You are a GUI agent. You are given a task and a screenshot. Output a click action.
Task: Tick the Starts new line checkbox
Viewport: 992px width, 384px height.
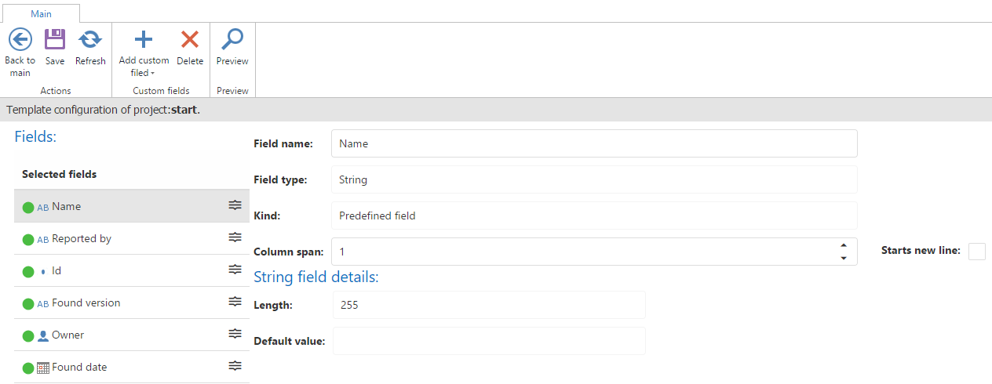coord(976,251)
